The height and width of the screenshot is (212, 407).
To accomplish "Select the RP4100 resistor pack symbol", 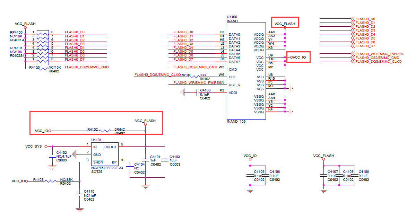I will tap(43, 38).
